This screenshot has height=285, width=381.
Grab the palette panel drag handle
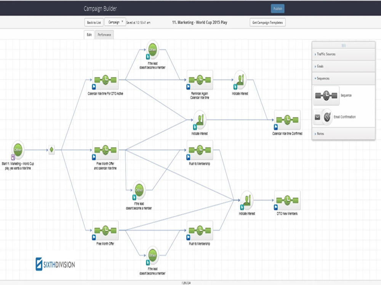(344, 45)
